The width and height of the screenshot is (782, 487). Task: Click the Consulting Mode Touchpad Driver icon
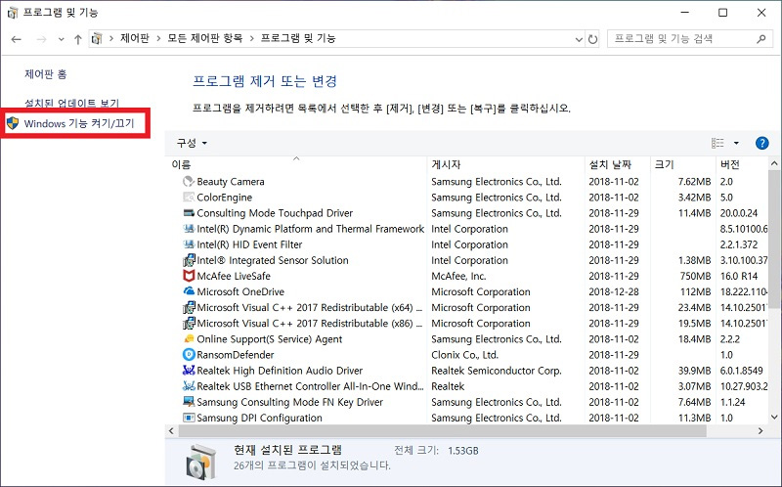(x=189, y=213)
